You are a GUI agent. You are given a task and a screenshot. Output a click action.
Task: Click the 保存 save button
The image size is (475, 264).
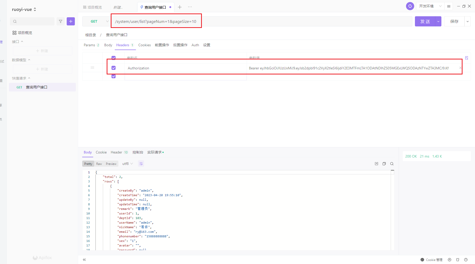(454, 22)
